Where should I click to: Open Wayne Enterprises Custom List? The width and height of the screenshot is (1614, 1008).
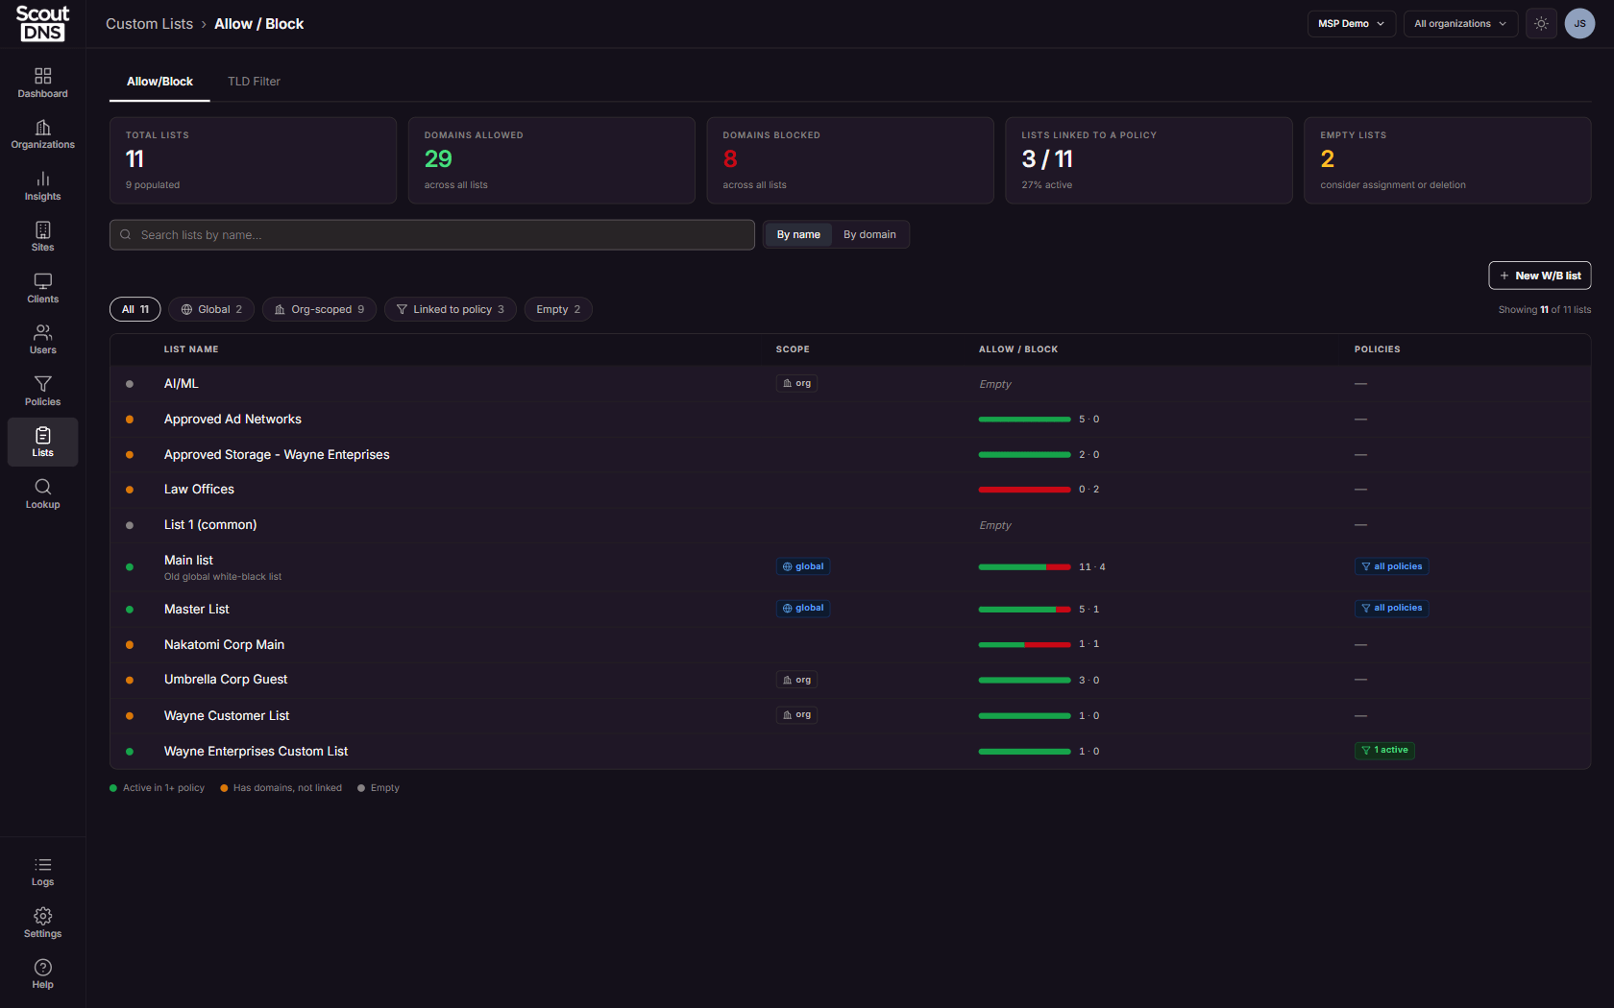pyautogui.click(x=256, y=752)
